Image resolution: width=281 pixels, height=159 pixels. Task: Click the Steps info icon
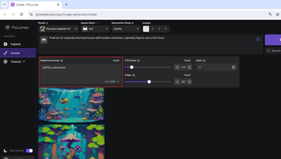(x=134, y=75)
